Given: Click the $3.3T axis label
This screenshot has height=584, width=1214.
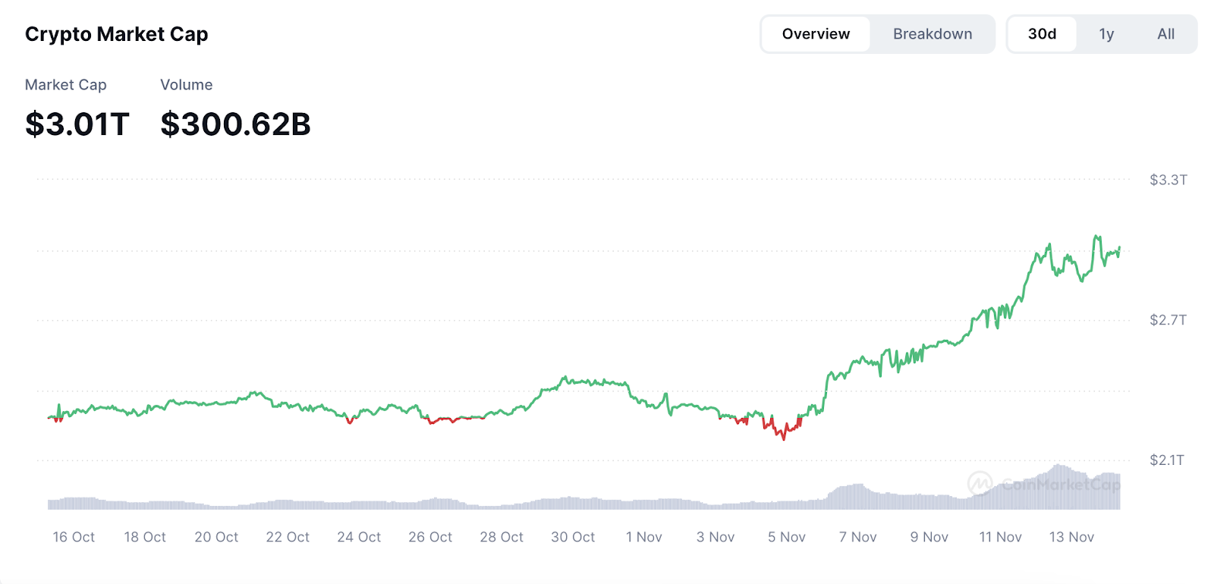Looking at the screenshot, I should (1168, 180).
